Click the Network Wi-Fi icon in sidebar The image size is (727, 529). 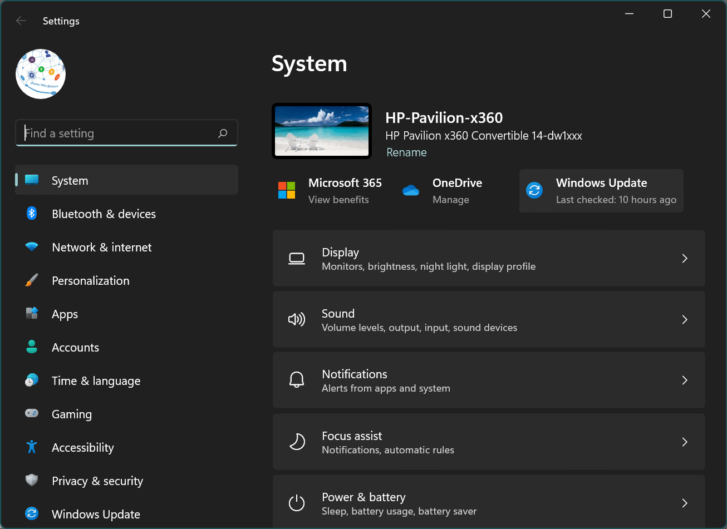(32, 247)
